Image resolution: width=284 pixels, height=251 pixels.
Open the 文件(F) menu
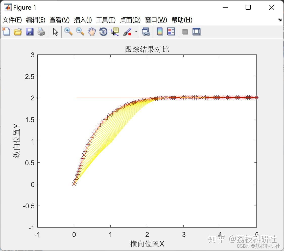point(12,20)
